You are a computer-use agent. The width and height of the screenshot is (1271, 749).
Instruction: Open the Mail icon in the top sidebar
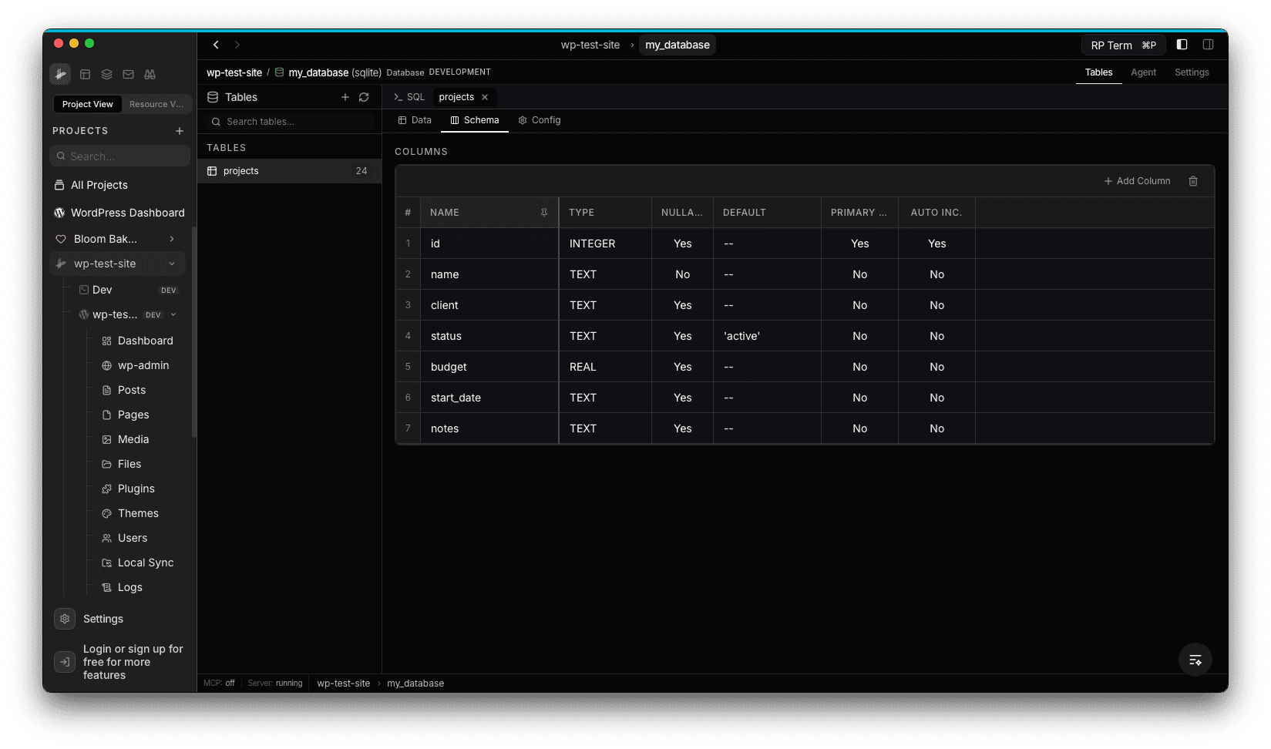[129, 74]
